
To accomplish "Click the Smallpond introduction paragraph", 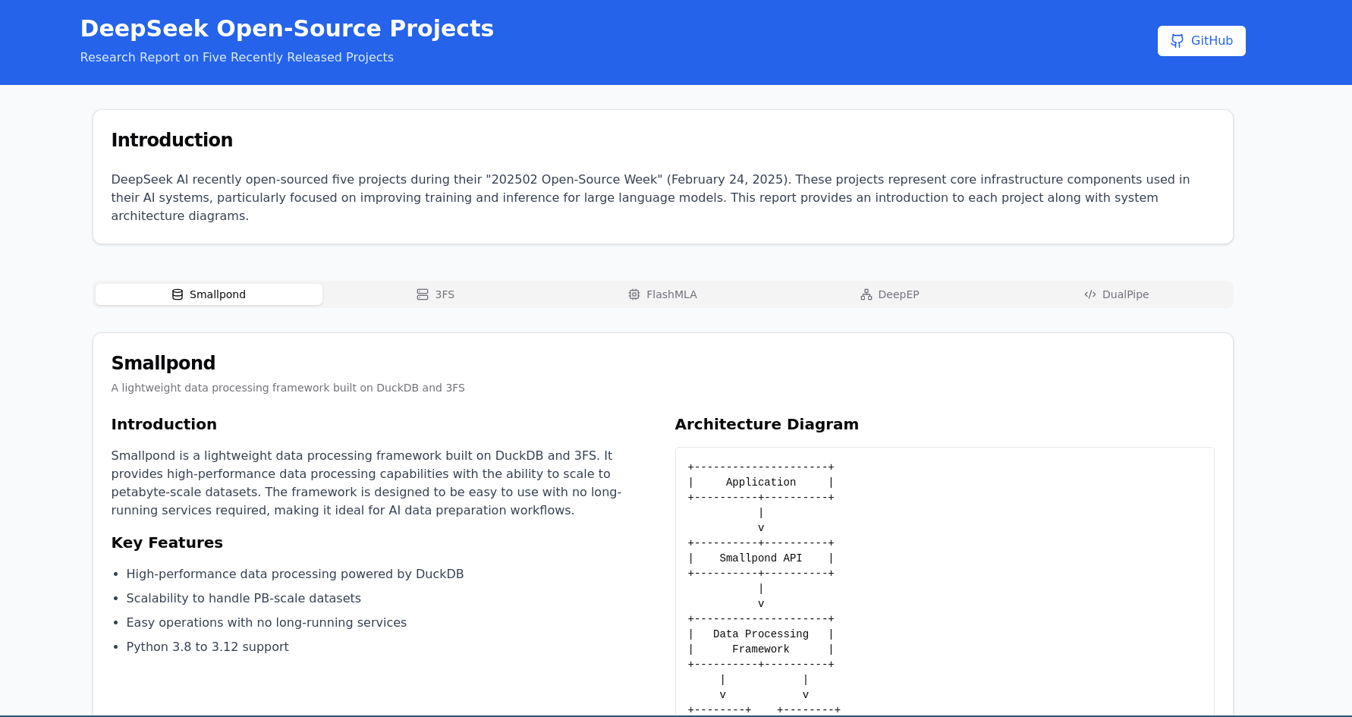I will pos(366,483).
